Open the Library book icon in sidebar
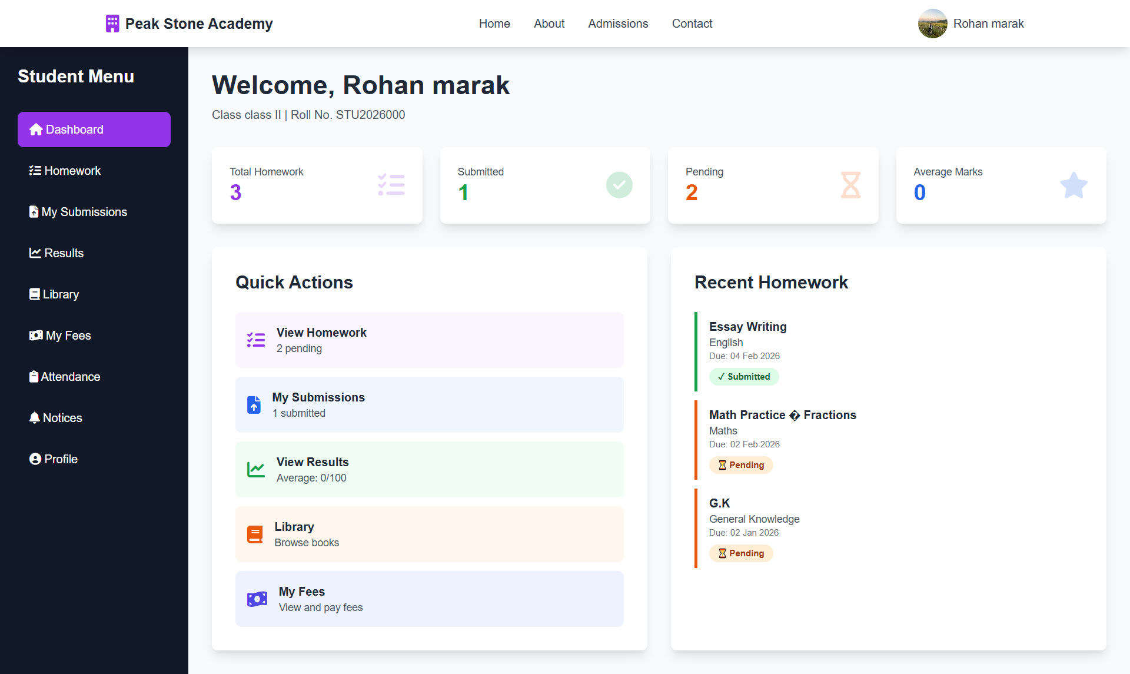Screen dimensions: 1130x674 pyautogui.click(x=34, y=294)
